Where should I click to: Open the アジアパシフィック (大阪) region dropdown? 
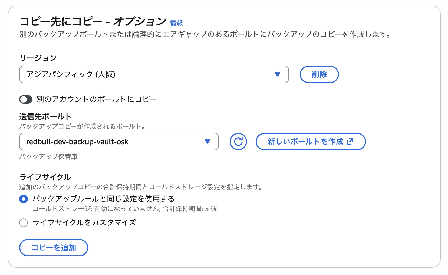pos(154,74)
